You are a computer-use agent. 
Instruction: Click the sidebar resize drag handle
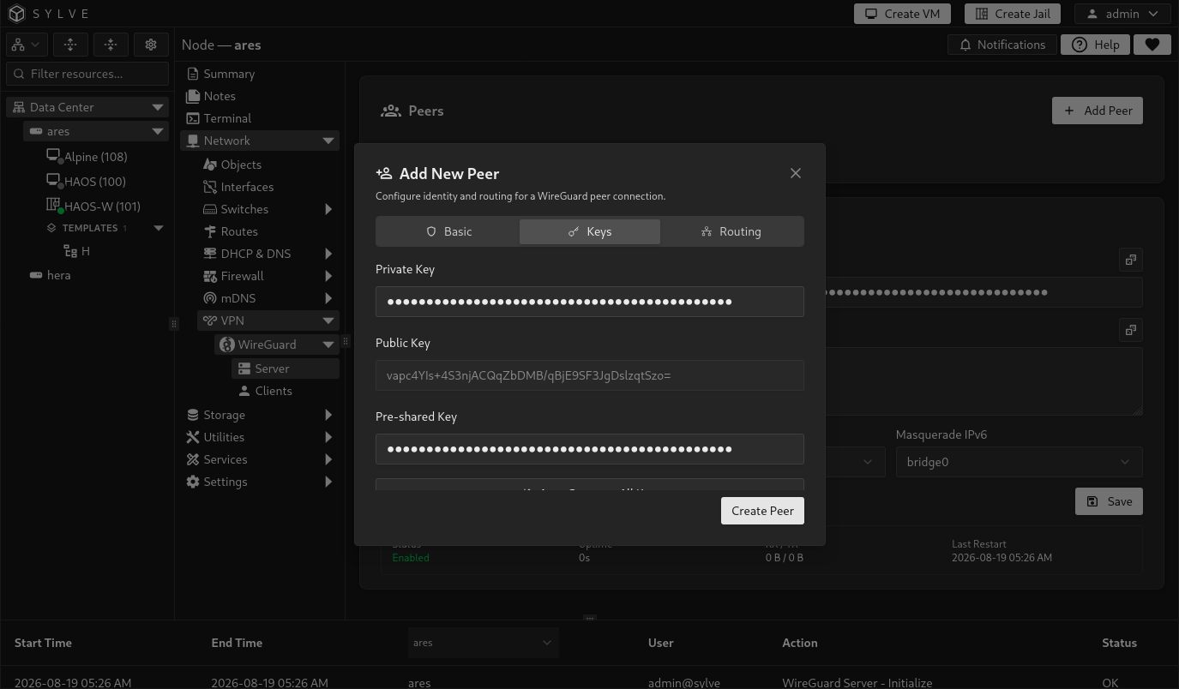point(174,323)
